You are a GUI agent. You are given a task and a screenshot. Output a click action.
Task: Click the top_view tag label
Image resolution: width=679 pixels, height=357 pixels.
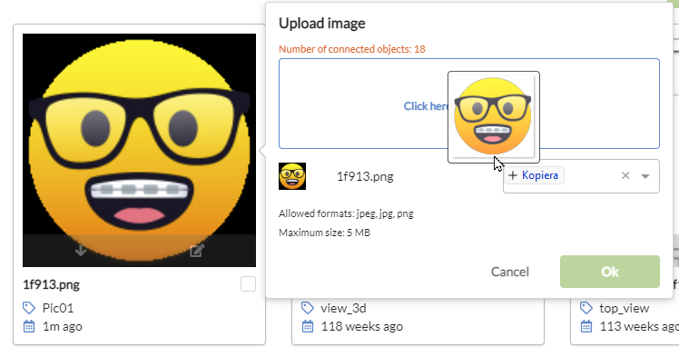coord(624,308)
